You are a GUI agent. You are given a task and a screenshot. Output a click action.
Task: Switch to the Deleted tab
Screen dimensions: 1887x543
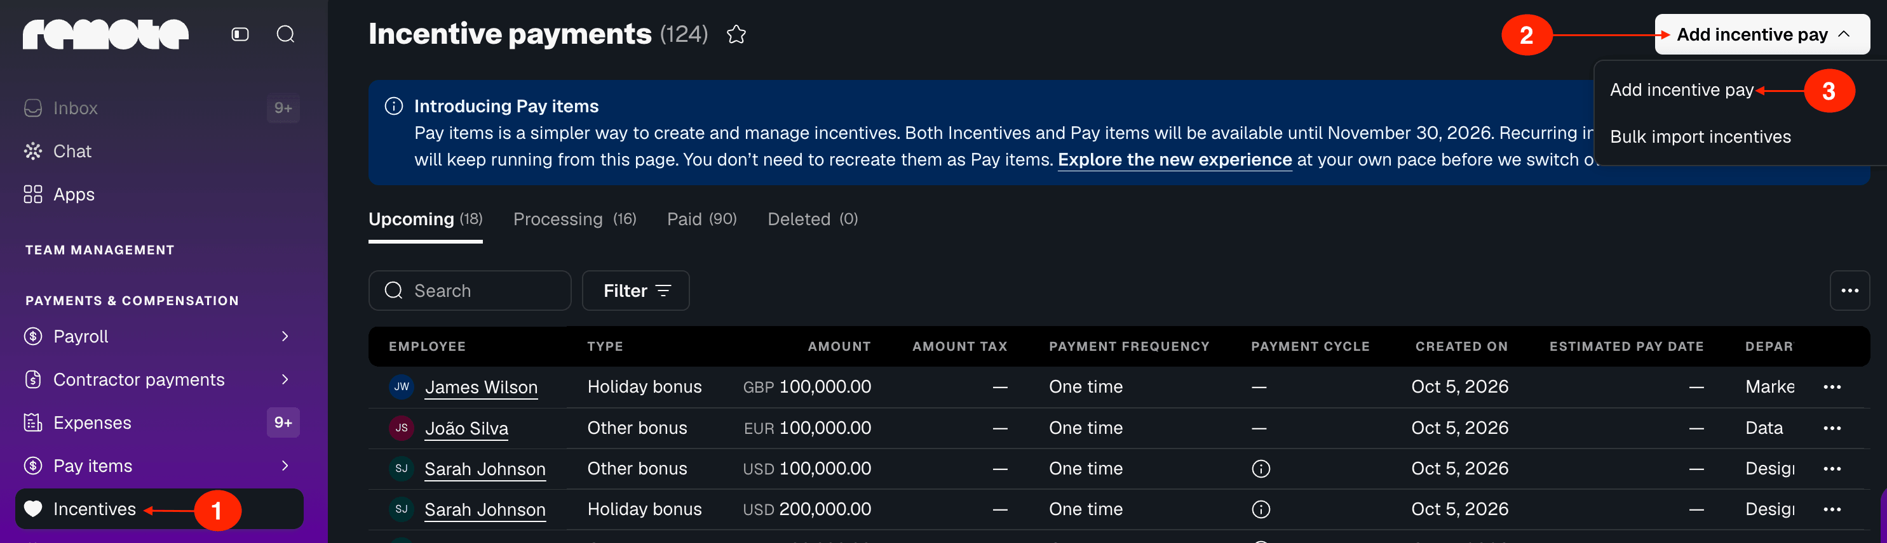tap(813, 219)
